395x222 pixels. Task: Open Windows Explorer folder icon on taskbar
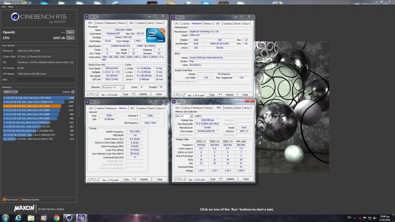(x=31, y=218)
